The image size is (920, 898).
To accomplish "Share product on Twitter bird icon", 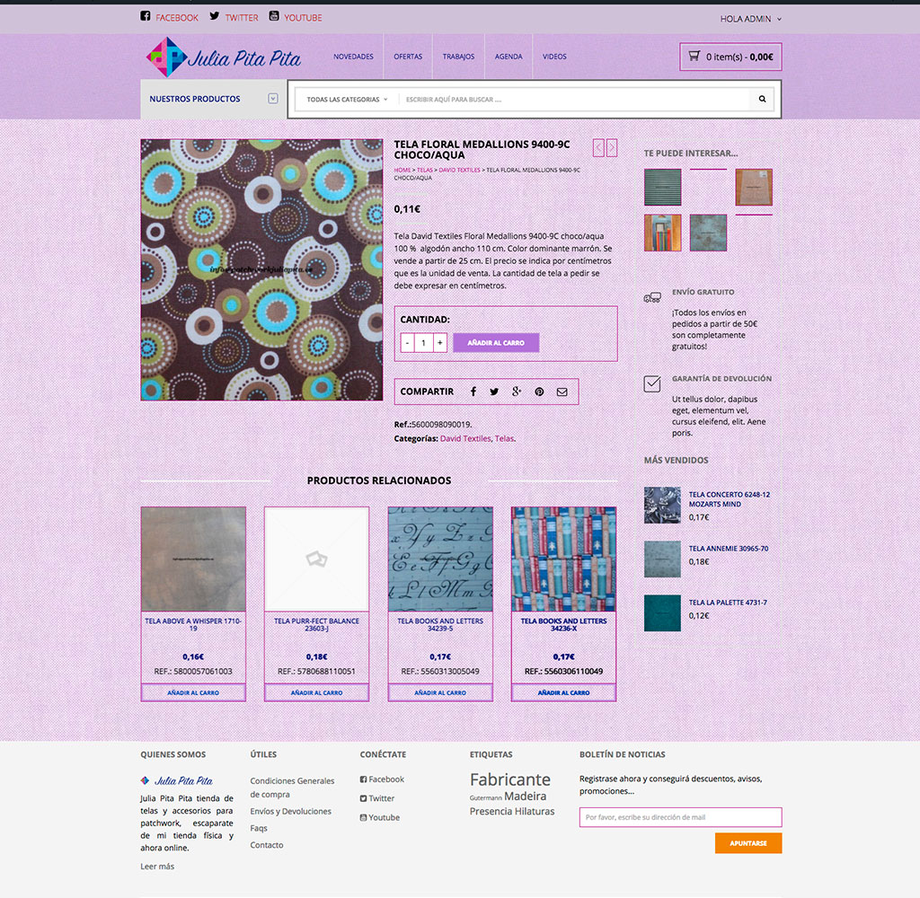I will (x=494, y=392).
